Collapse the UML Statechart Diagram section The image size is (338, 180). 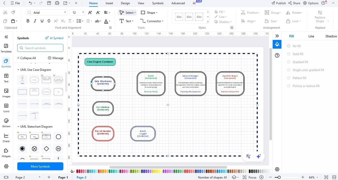coord(18,127)
